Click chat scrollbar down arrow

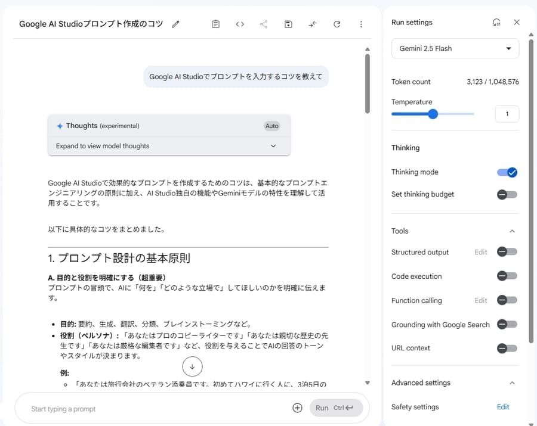click(x=368, y=383)
